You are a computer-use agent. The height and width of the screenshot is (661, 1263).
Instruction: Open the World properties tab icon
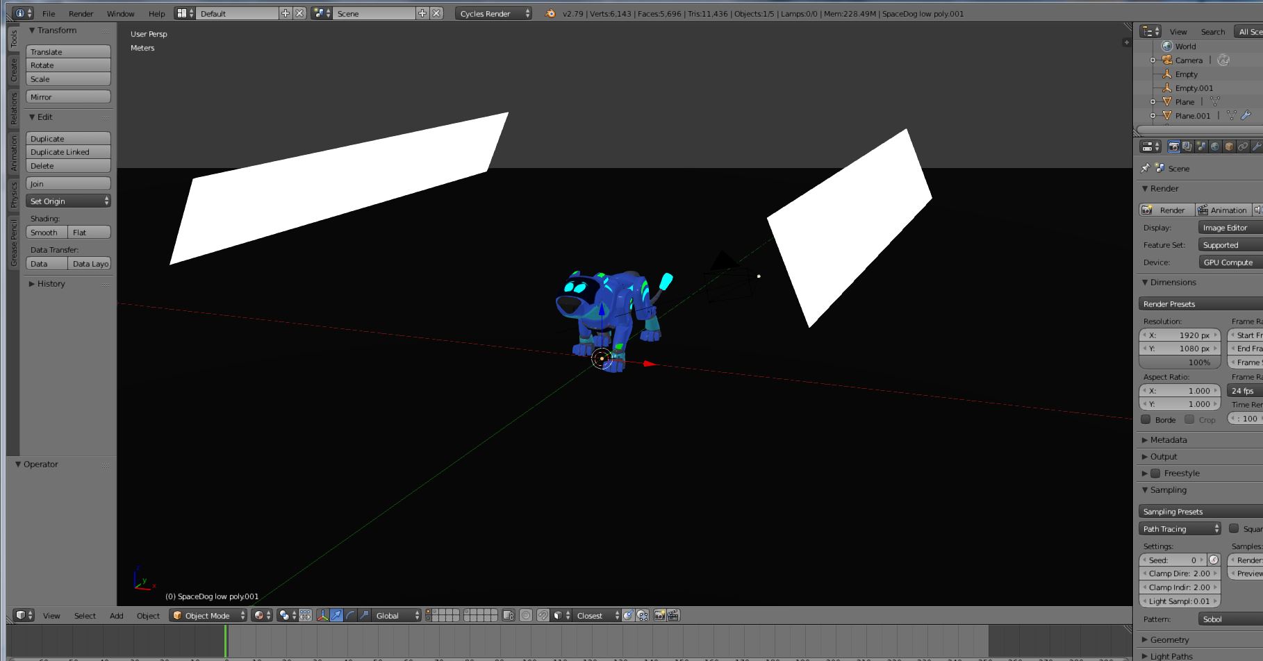[x=1215, y=147]
